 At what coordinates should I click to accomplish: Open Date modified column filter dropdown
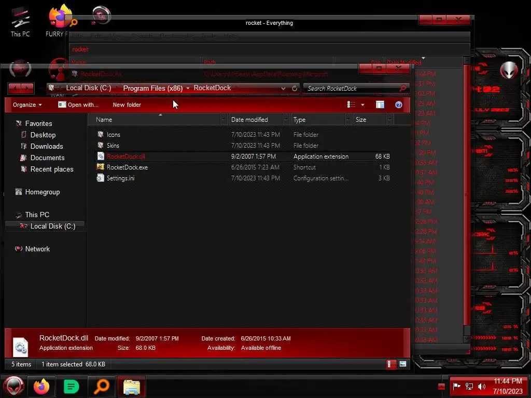point(286,120)
